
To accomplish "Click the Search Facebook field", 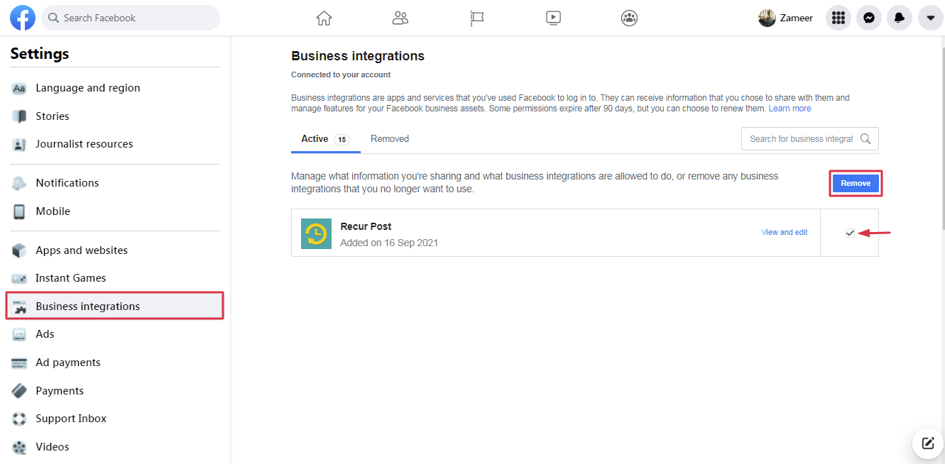I will point(131,18).
